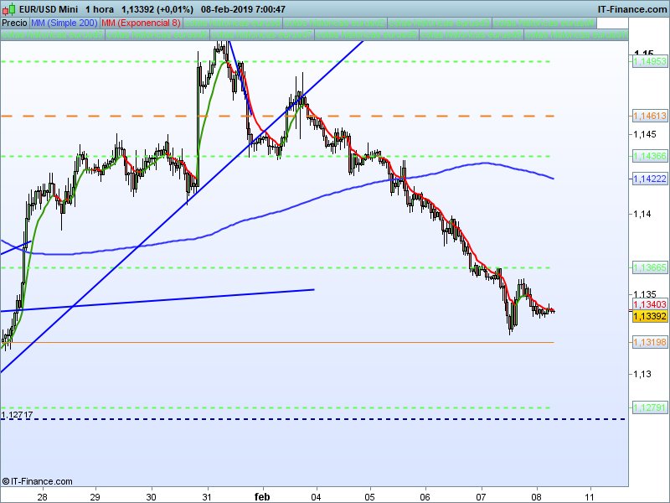The image size is (670, 503).
Task: Select the Precio indicator label
Action: (14, 23)
